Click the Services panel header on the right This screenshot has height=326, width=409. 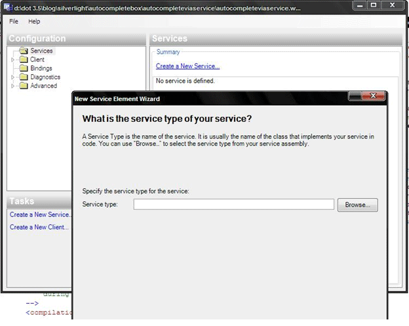point(276,39)
